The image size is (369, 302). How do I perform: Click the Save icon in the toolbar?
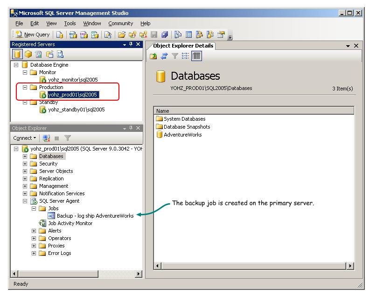(x=154, y=35)
